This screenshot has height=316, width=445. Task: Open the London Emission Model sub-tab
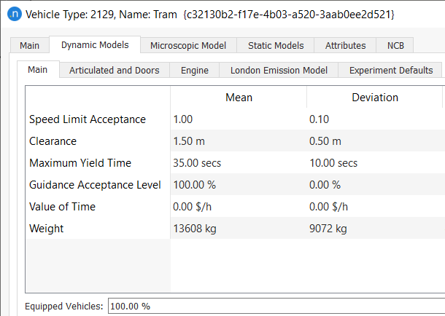click(279, 71)
